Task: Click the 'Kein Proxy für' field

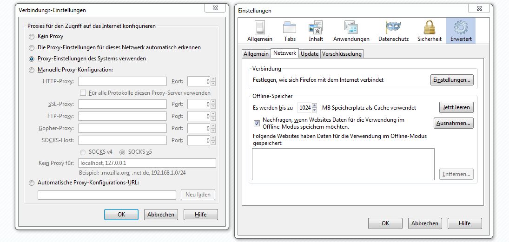Action: point(147,163)
